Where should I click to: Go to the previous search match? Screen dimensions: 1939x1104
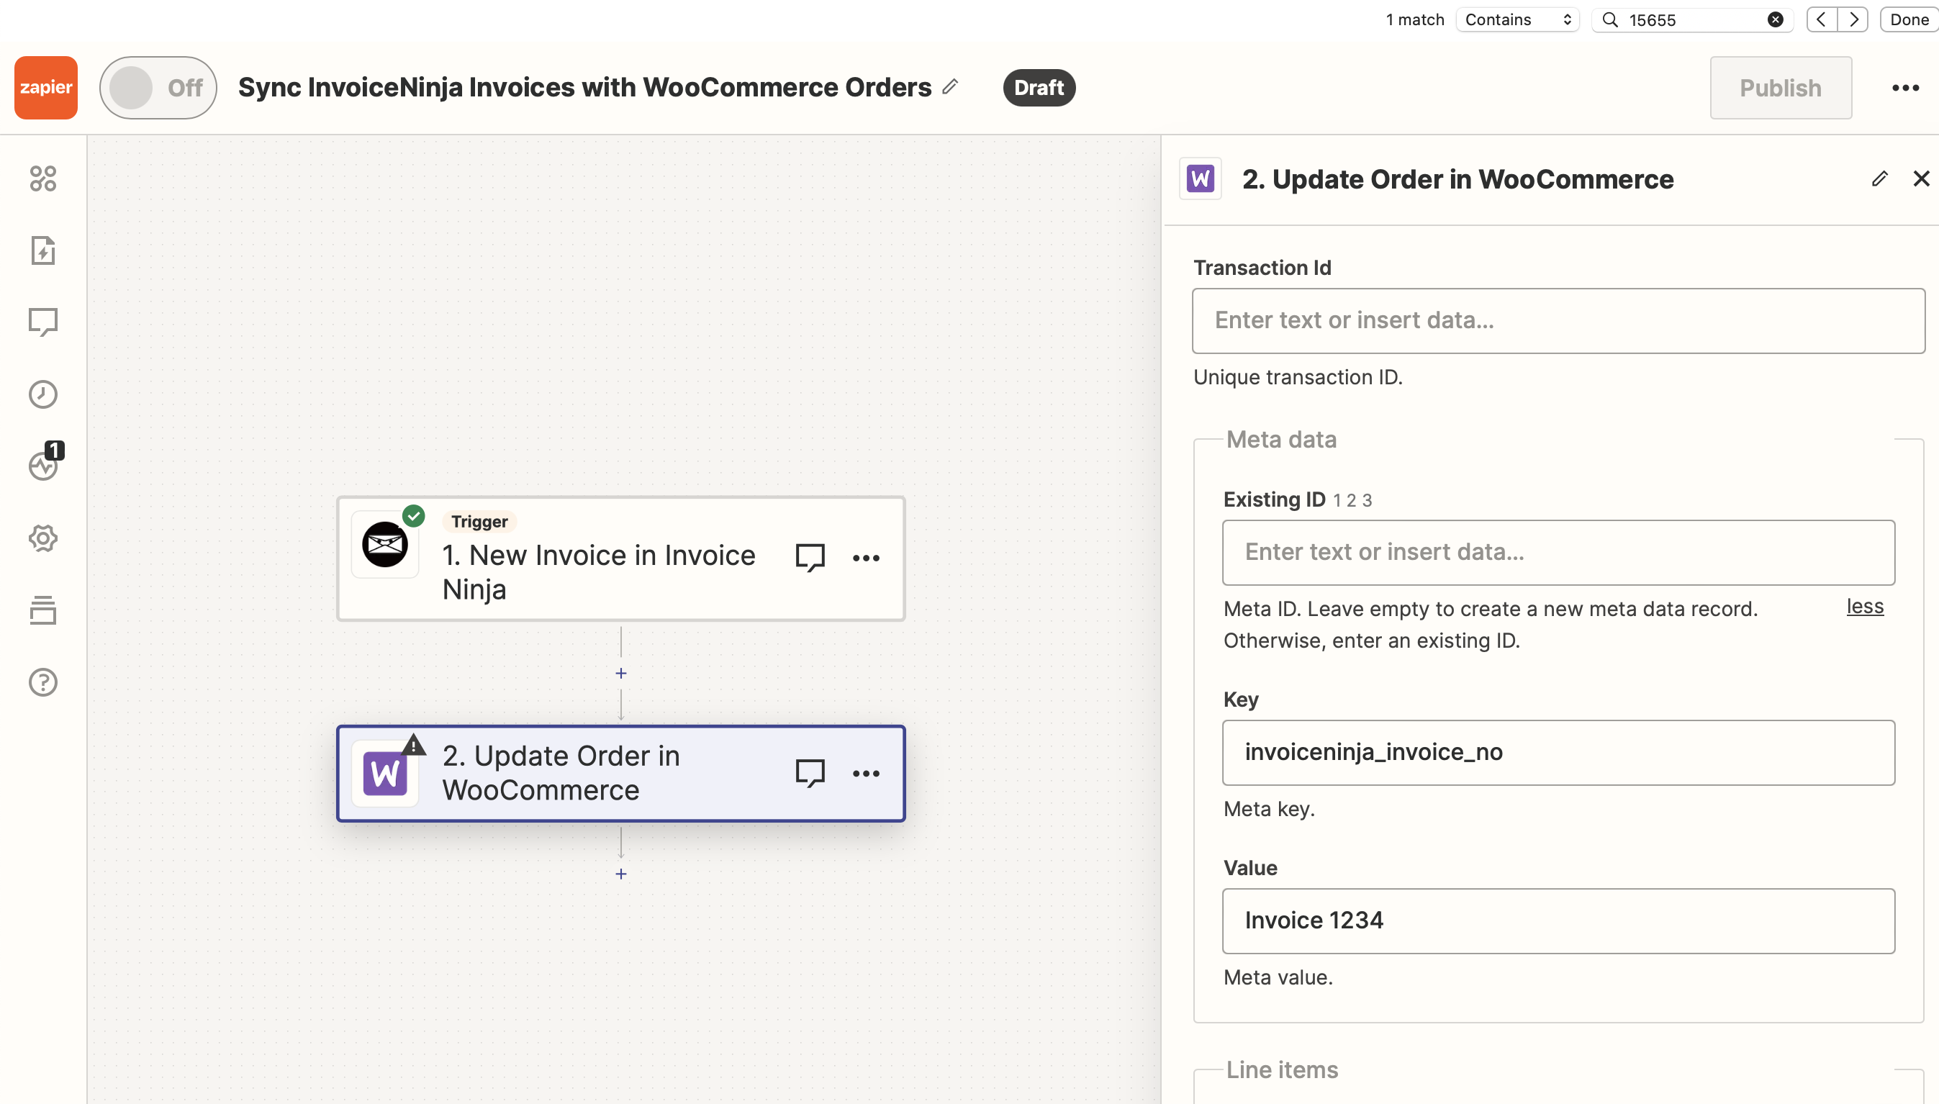tap(1822, 19)
